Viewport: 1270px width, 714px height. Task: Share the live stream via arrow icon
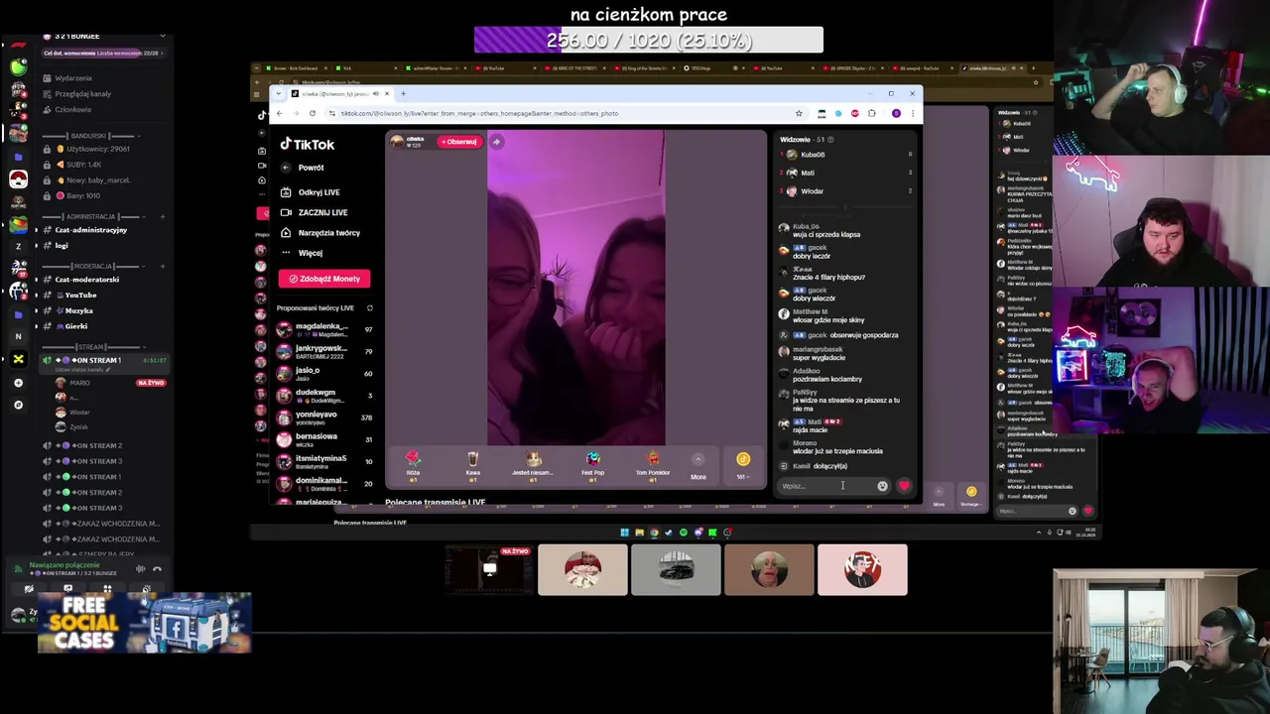tap(496, 142)
